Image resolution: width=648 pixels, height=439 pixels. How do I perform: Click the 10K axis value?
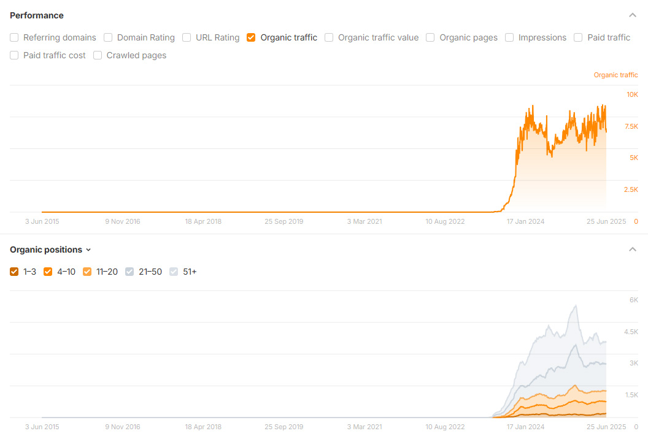point(632,94)
